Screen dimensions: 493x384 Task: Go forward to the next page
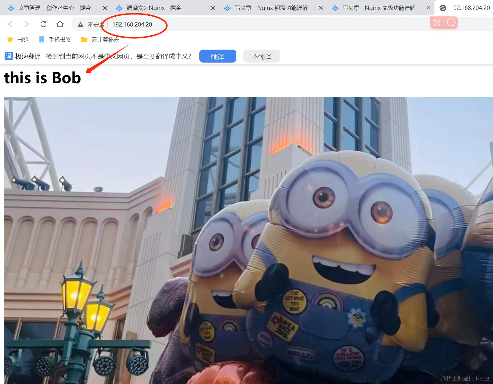[27, 24]
